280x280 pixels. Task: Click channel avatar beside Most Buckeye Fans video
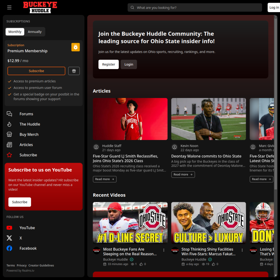click(x=97, y=250)
